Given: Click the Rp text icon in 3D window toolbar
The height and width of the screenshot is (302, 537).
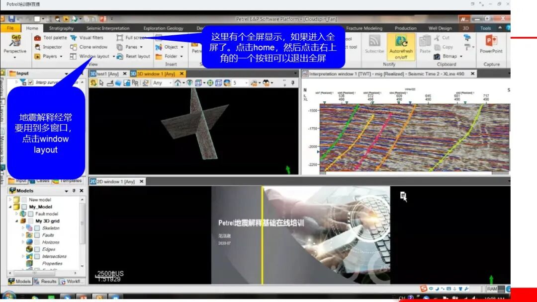Looking at the screenshot, I should pyautogui.click(x=135, y=83).
